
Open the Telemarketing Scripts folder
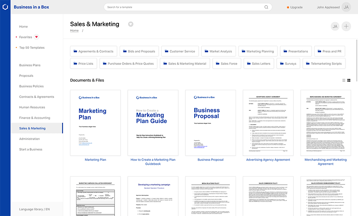323,64
